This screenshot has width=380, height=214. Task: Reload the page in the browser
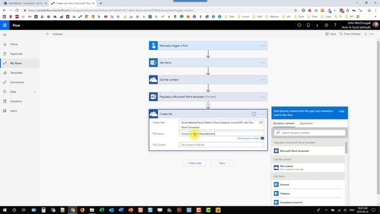[17, 10]
